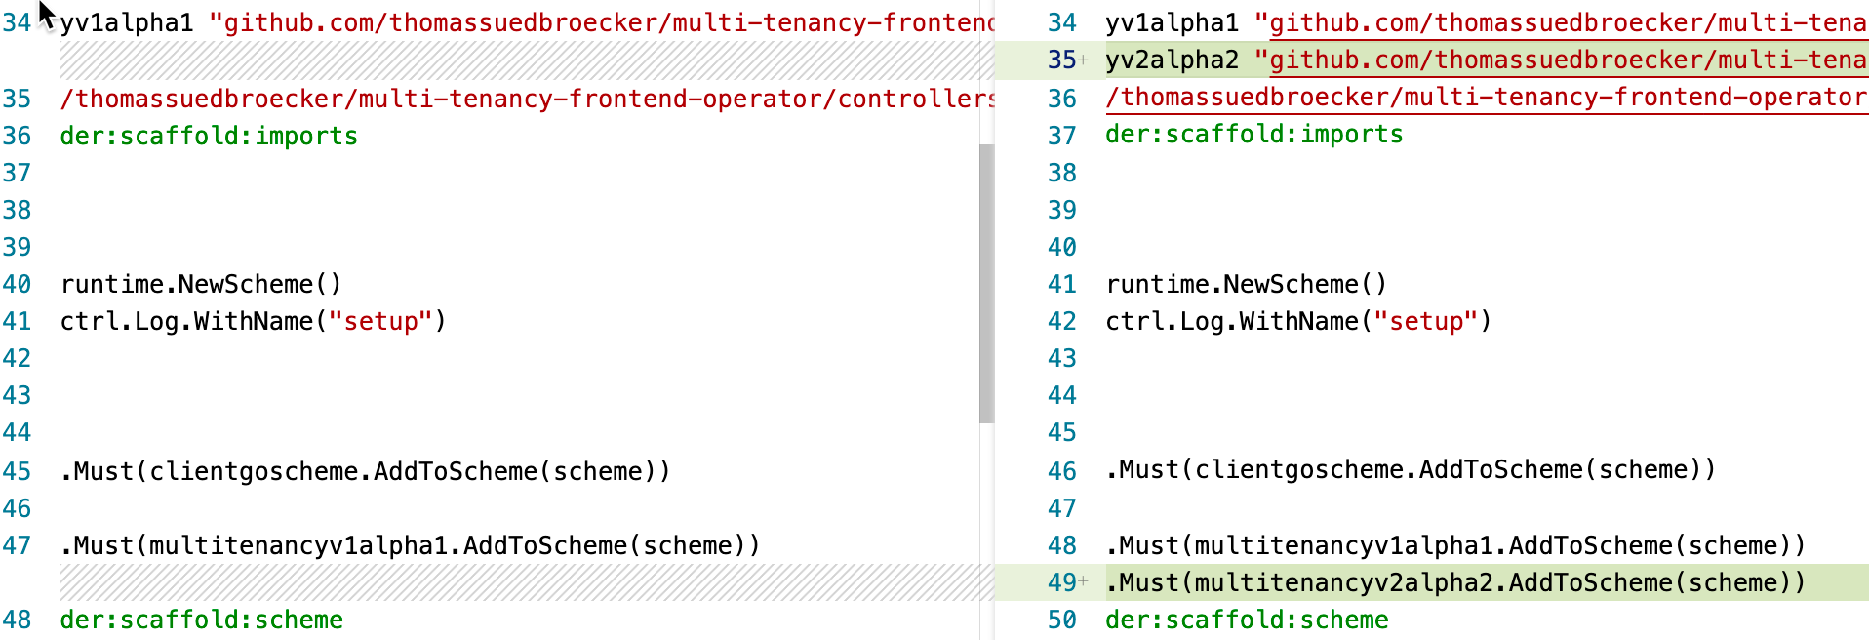Click line number 40 in left gutter
1869x640 pixels.
pos(17,284)
